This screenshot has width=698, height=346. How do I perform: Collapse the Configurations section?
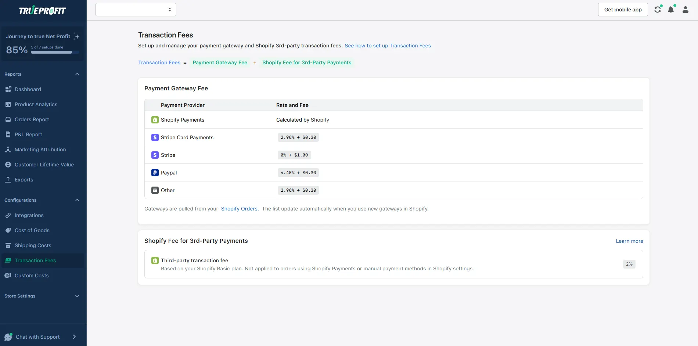click(77, 200)
